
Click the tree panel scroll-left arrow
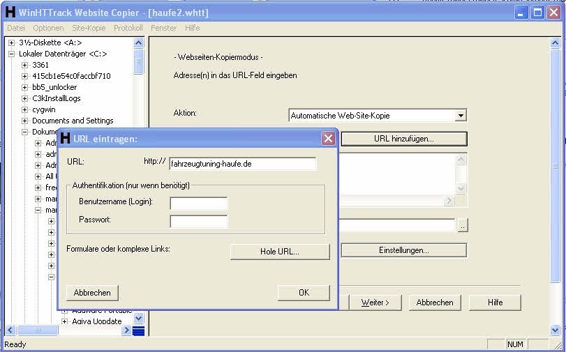tap(10, 330)
